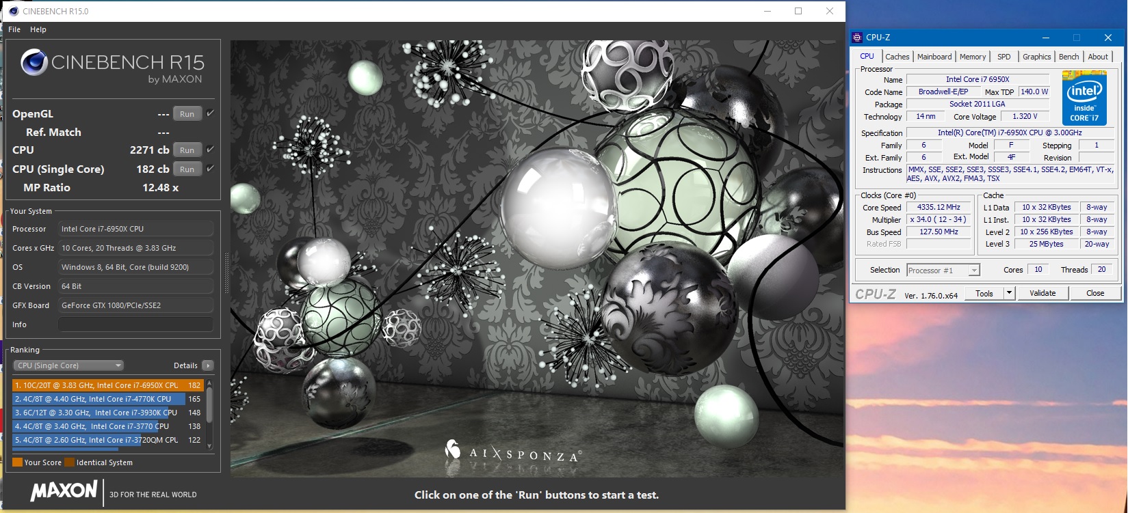
Task: Click the Bus Speed value 127.50 MHz
Action: coord(939,232)
